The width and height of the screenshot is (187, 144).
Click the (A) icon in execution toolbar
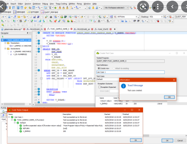(x=36, y=21)
